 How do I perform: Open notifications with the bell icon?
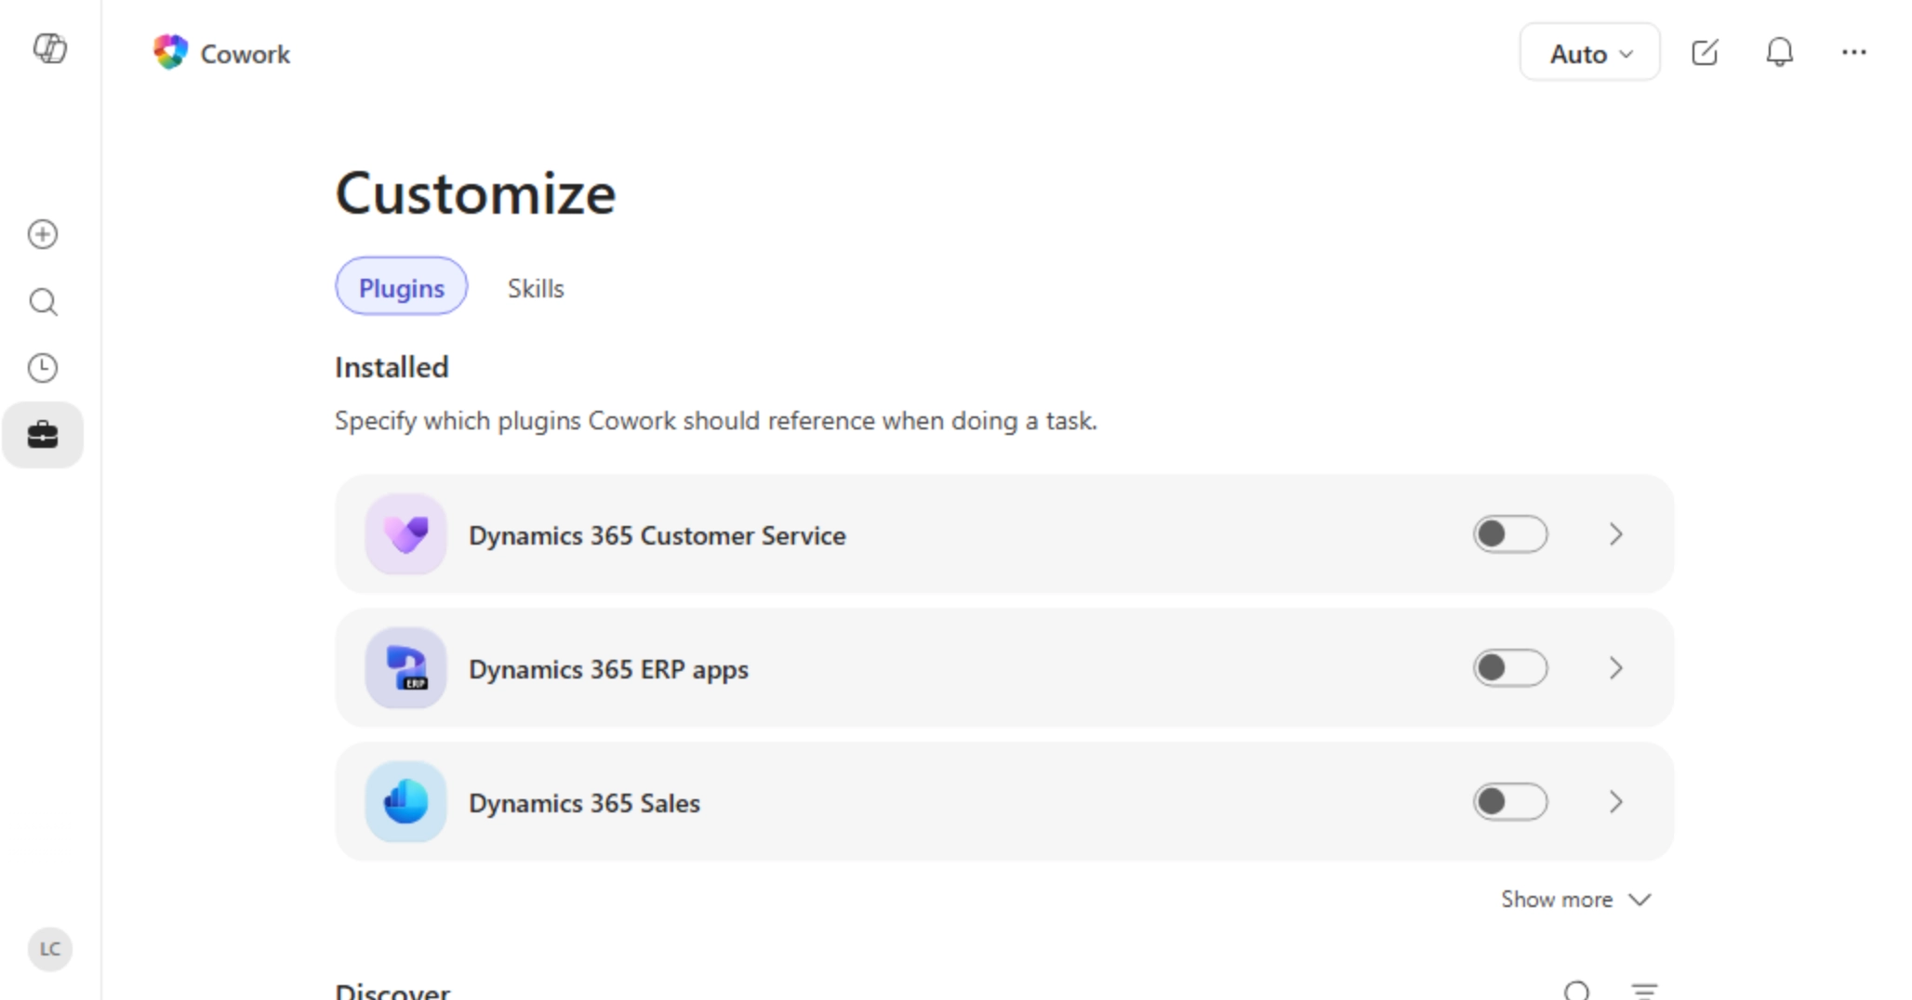click(1779, 53)
